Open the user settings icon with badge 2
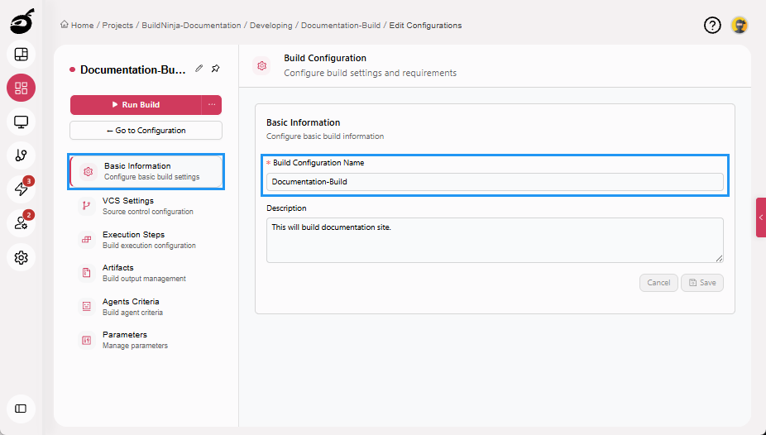The width and height of the screenshot is (766, 435). 21,223
